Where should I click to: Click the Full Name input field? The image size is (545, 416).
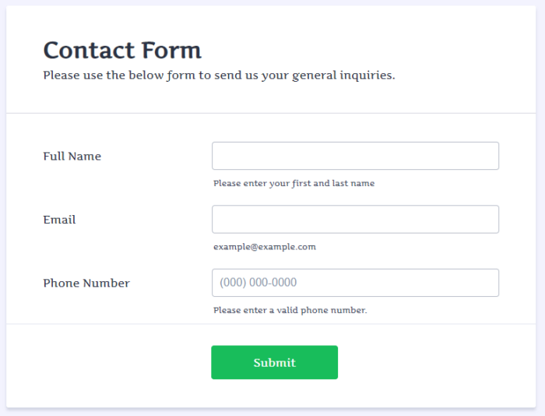point(355,156)
